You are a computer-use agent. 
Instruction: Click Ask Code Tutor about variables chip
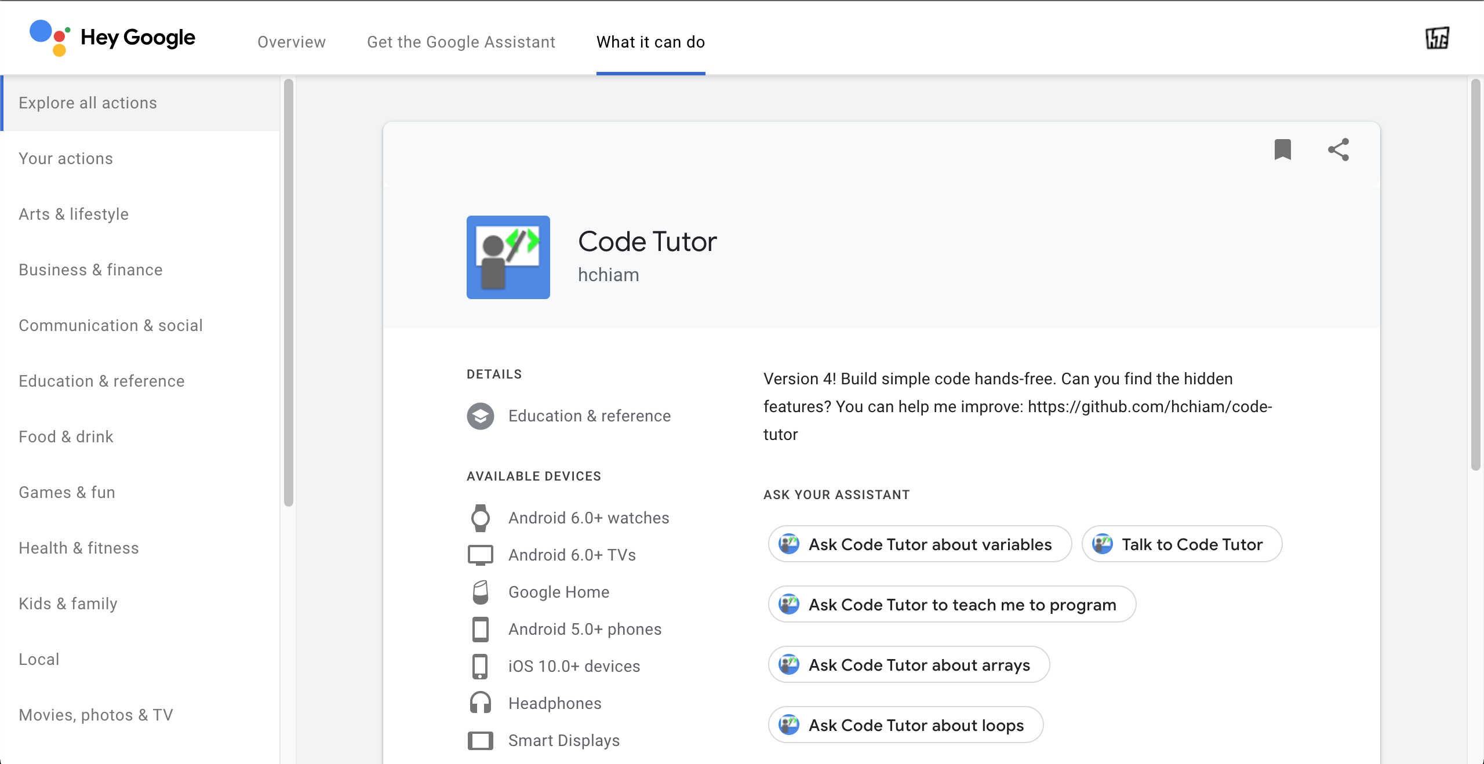(x=920, y=544)
